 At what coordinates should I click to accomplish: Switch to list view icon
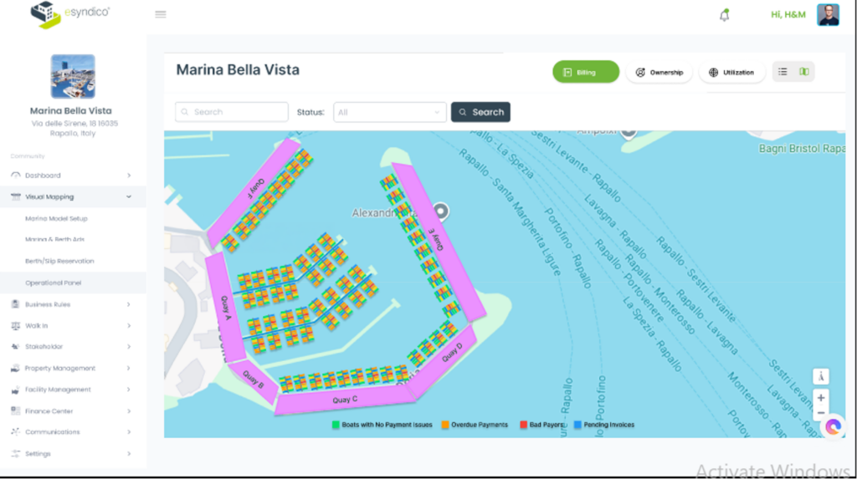[x=783, y=72]
